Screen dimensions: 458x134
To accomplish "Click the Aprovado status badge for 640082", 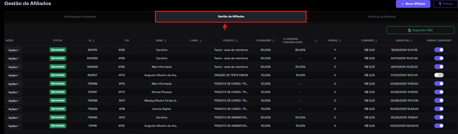I will click(x=58, y=58).
